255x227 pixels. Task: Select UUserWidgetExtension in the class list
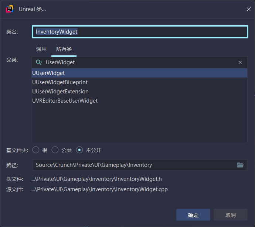click(x=140, y=92)
